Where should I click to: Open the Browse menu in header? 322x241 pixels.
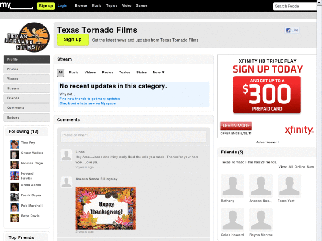click(x=81, y=6)
